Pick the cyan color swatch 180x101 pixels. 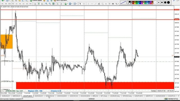(138, 3)
